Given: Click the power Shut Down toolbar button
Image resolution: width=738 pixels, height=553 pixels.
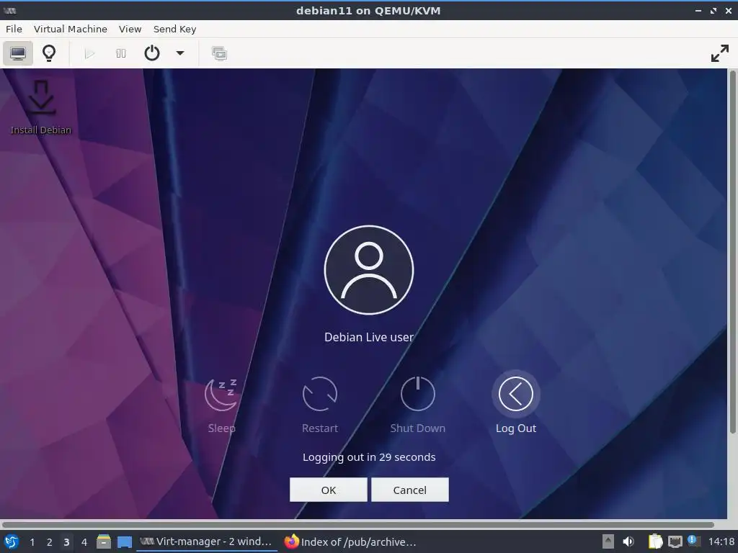Looking at the screenshot, I should (x=151, y=53).
